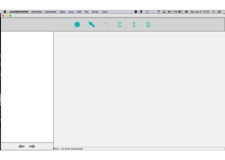Open the Spotlight search icon
The height and width of the screenshot is (160, 225).
(x=214, y=12)
